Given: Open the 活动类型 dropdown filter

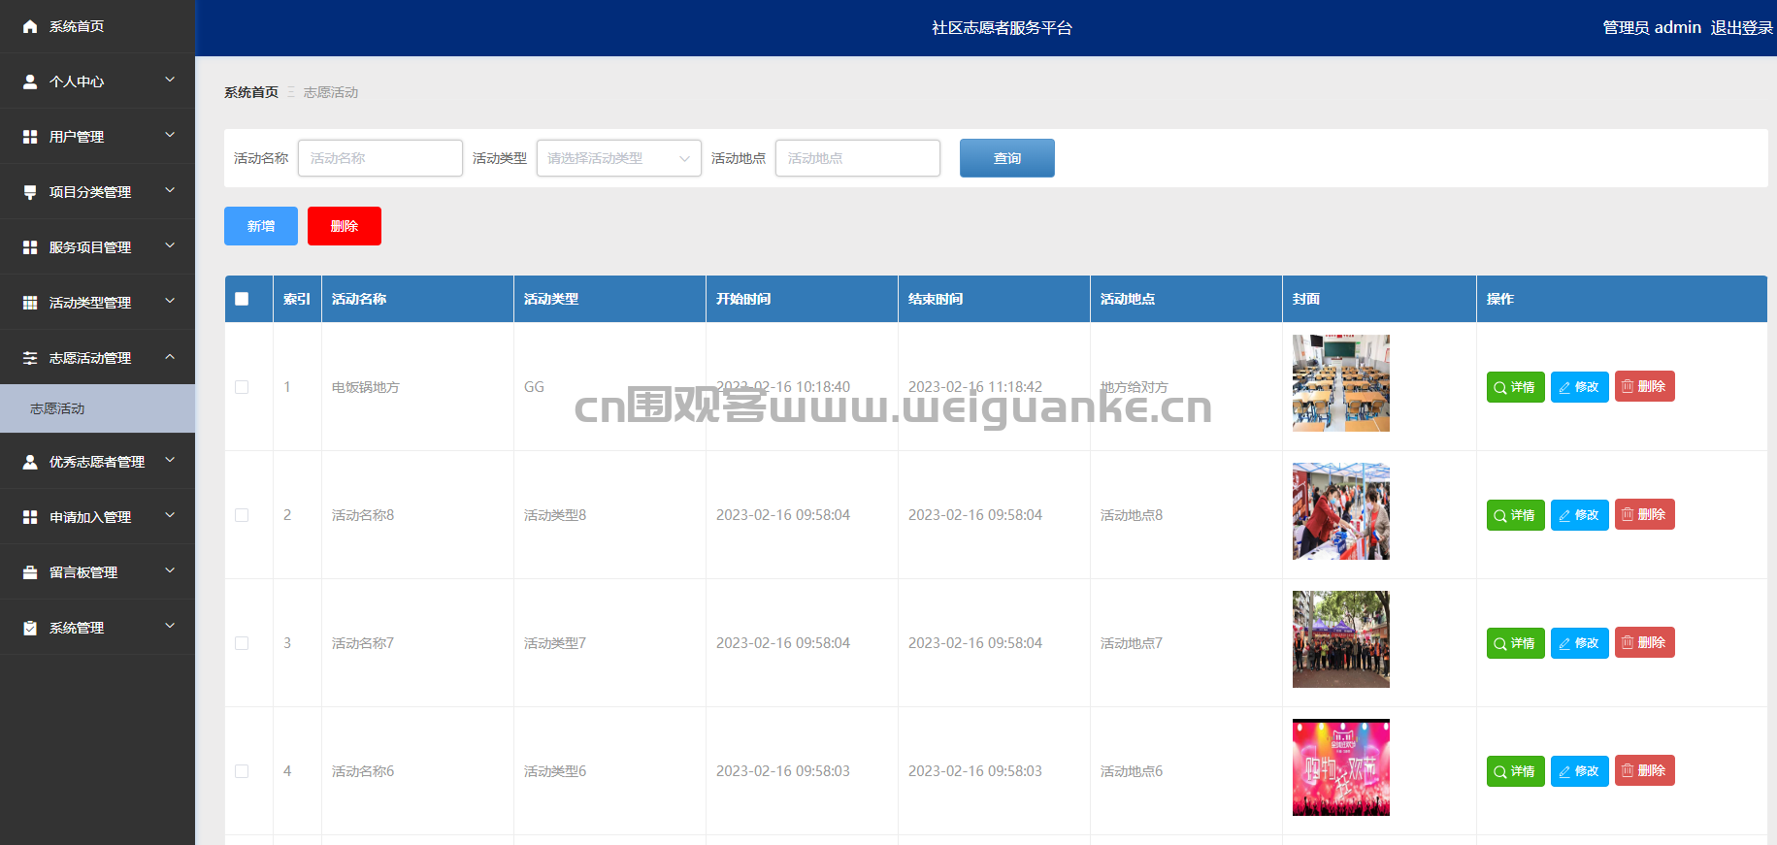Looking at the screenshot, I should click(618, 158).
